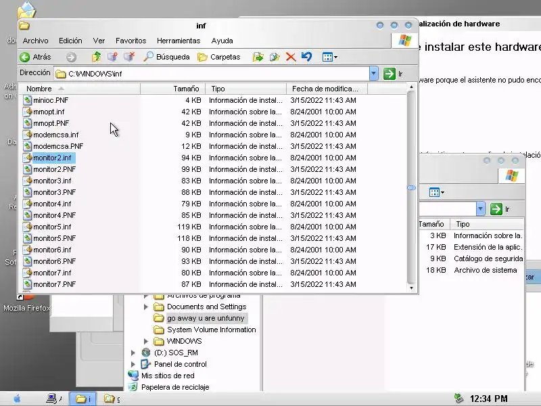This screenshot has height=406, width=541.
Task: Select Mis sitios de red
Action: 161,376
